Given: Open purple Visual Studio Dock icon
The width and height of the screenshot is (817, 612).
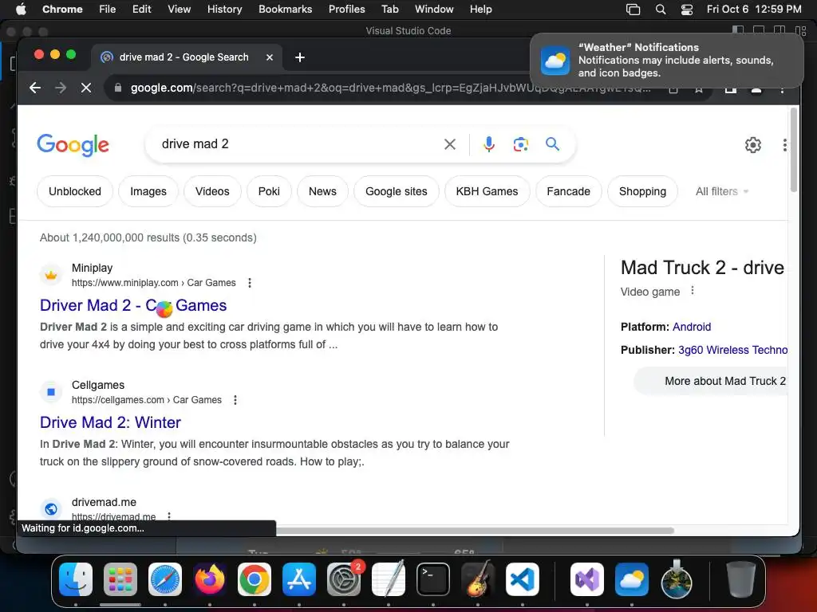Looking at the screenshot, I should pyautogui.click(x=587, y=579).
